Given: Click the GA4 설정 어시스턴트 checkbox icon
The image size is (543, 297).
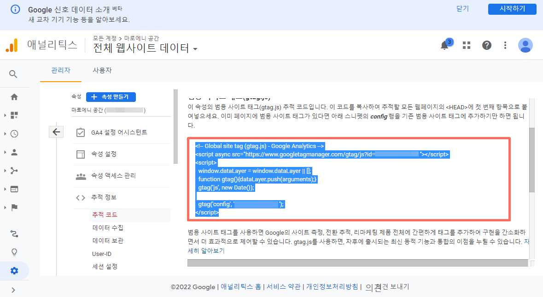Looking at the screenshot, I should pos(80,132).
